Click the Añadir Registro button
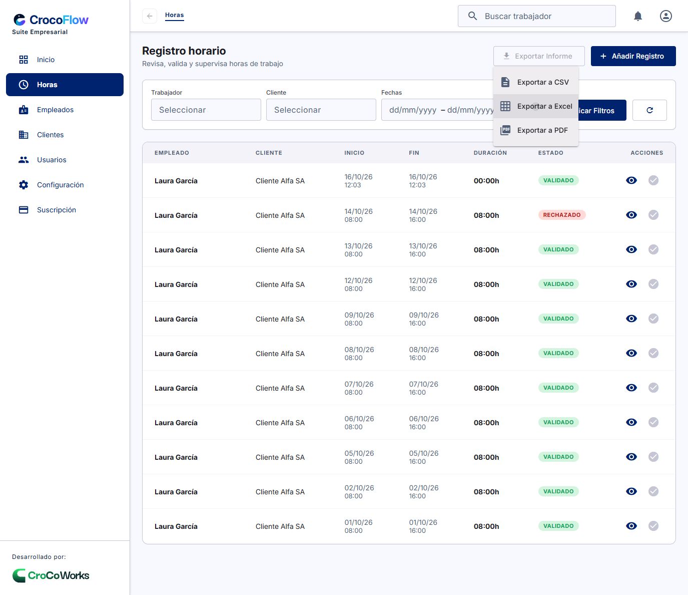Viewport: 688px width, 595px height. [x=633, y=56]
